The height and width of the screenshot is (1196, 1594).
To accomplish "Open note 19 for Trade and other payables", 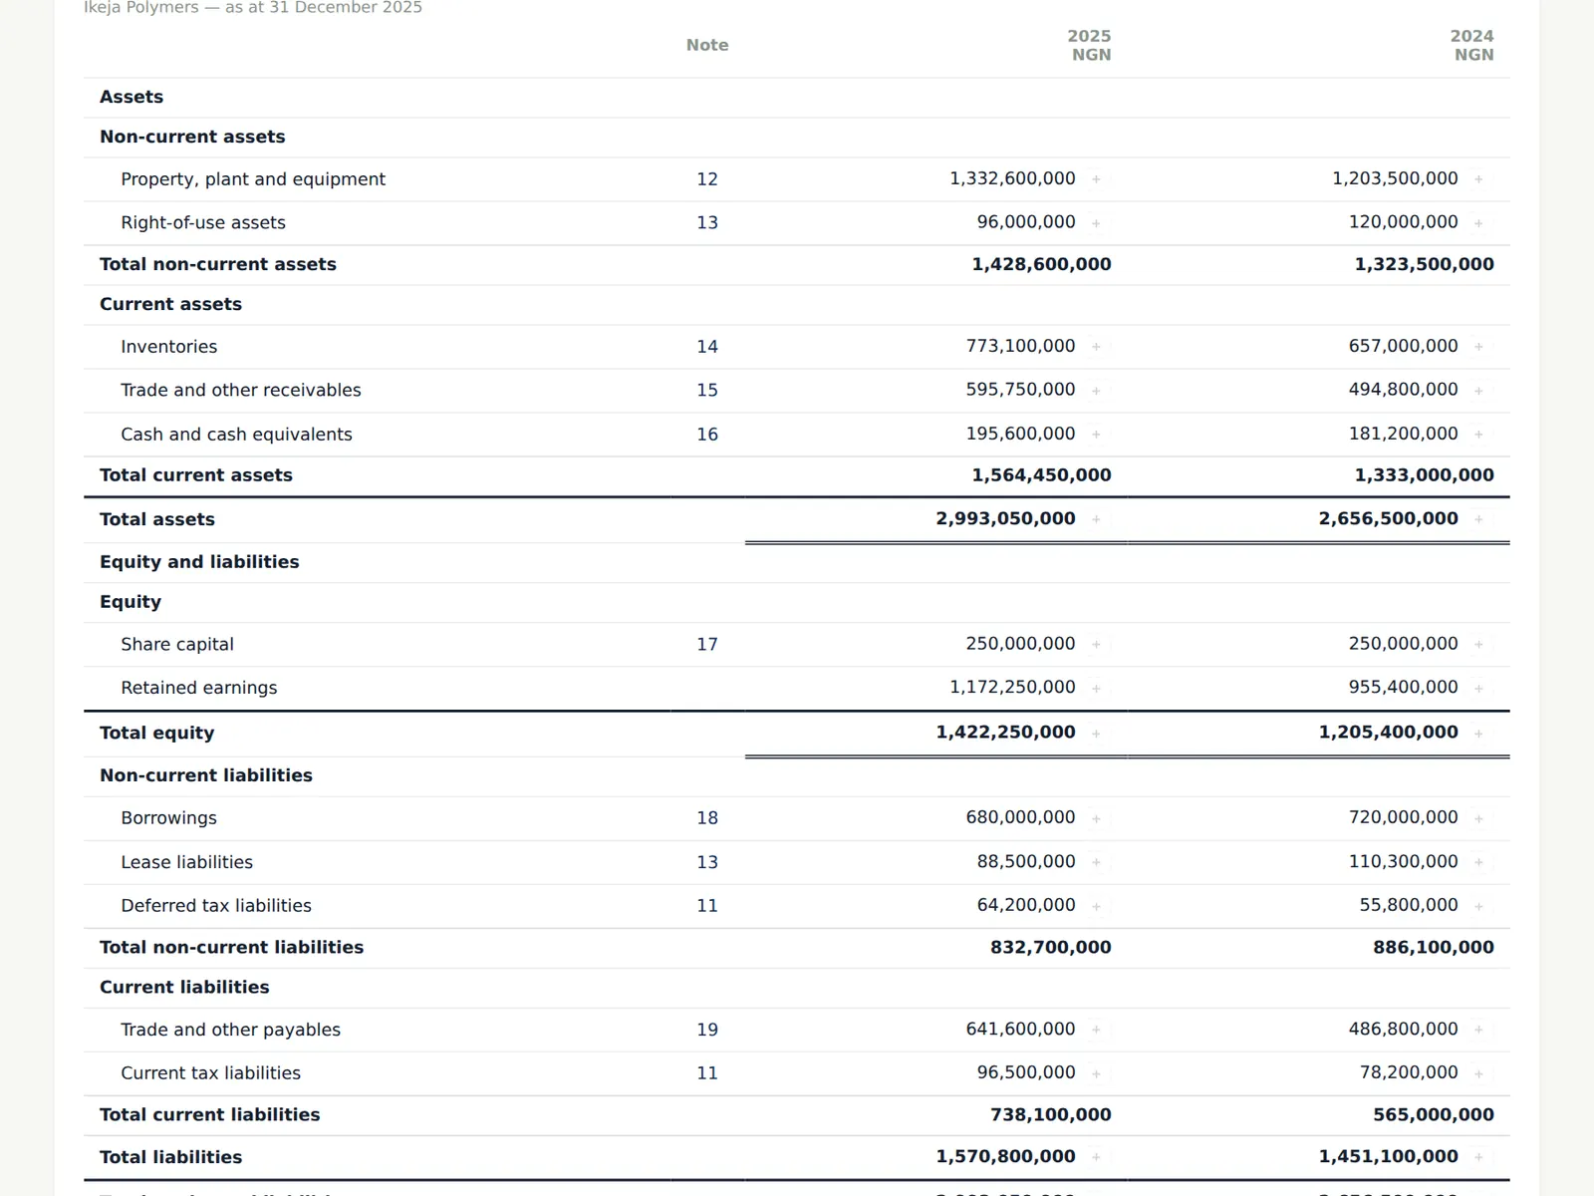I will pyautogui.click(x=707, y=1030).
